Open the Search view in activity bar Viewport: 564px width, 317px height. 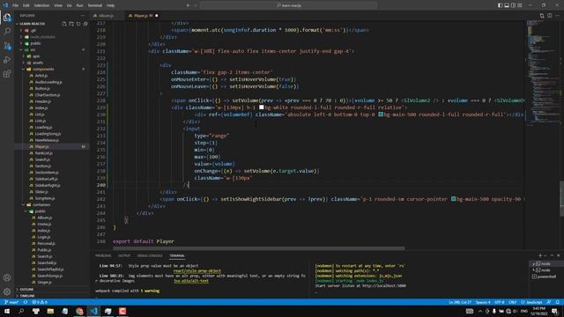pos(7,32)
